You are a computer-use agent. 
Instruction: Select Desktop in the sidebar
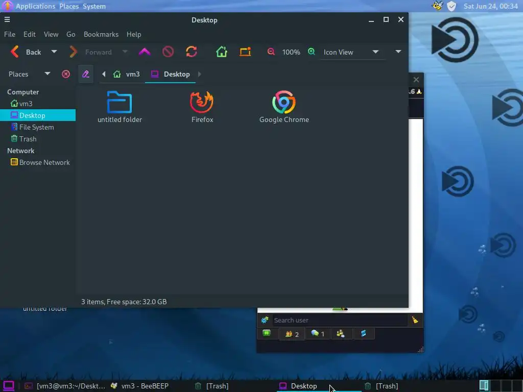(38, 115)
